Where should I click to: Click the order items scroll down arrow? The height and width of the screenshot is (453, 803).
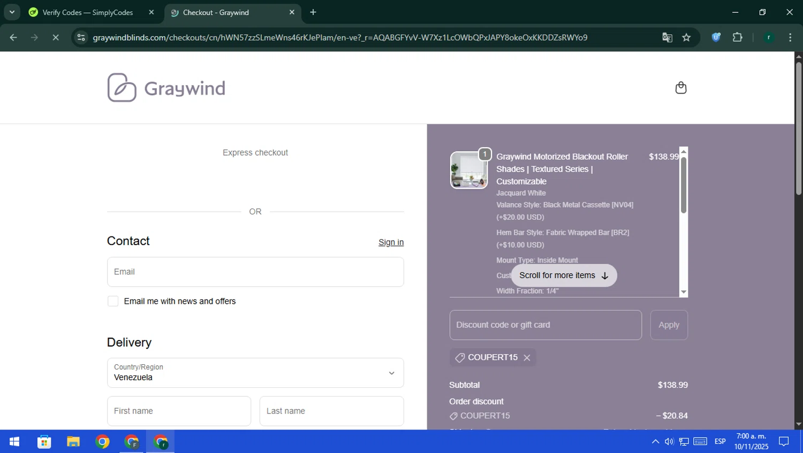[683, 292]
